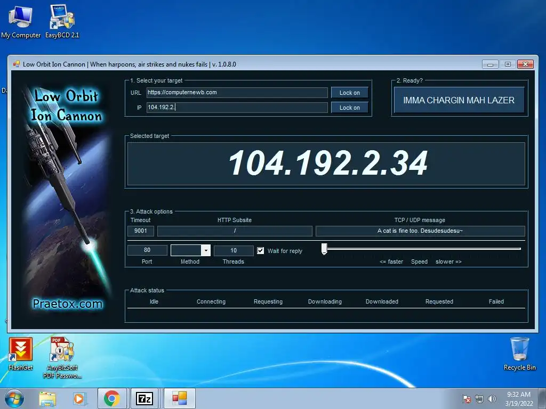
Task: Click into the IP input field
Action: point(237,108)
